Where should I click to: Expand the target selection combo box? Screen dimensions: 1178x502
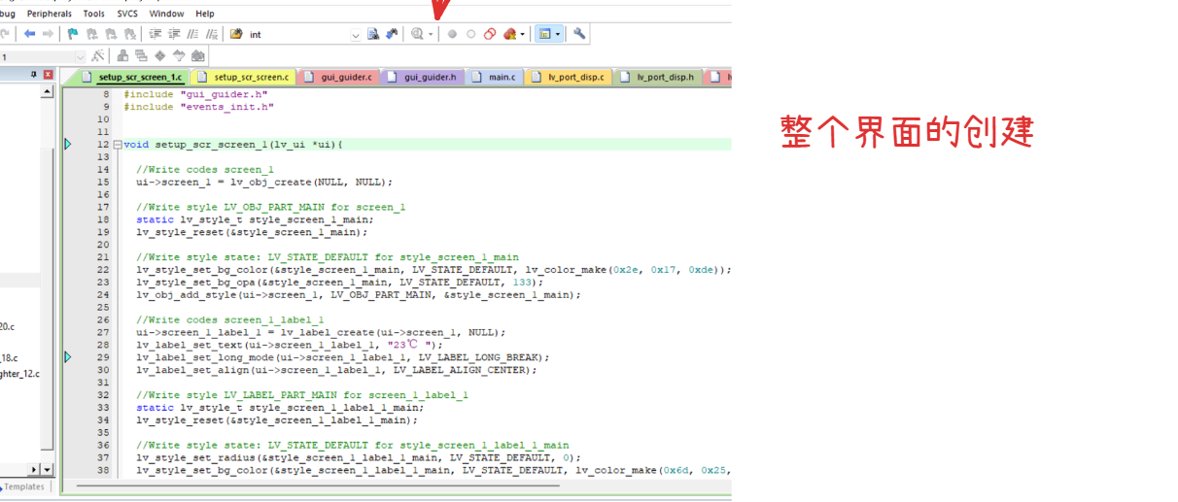81,56
